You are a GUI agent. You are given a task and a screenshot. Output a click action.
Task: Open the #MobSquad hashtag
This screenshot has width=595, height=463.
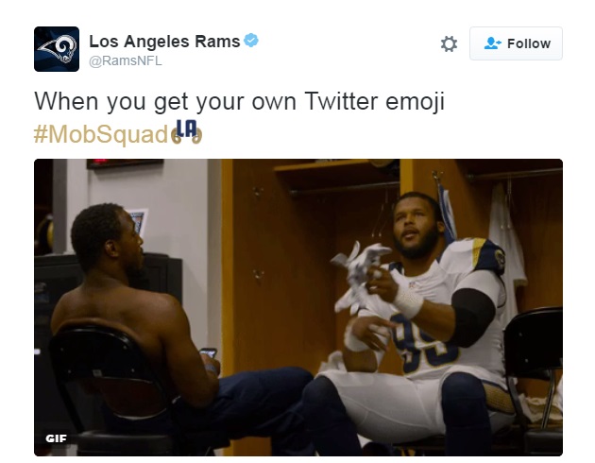click(101, 134)
